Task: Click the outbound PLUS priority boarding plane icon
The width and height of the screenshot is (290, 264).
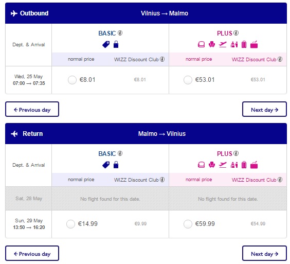Action: click(x=223, y=44)
